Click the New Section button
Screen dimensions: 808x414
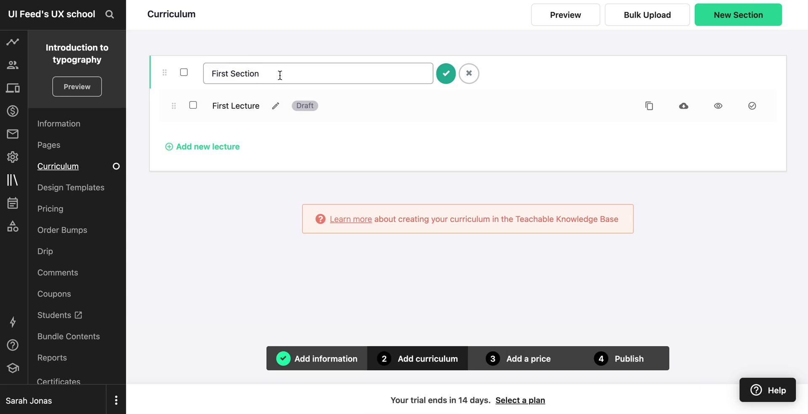738,15
